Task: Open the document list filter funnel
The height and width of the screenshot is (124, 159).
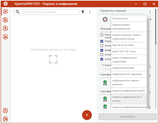Action: click(83, 12)
